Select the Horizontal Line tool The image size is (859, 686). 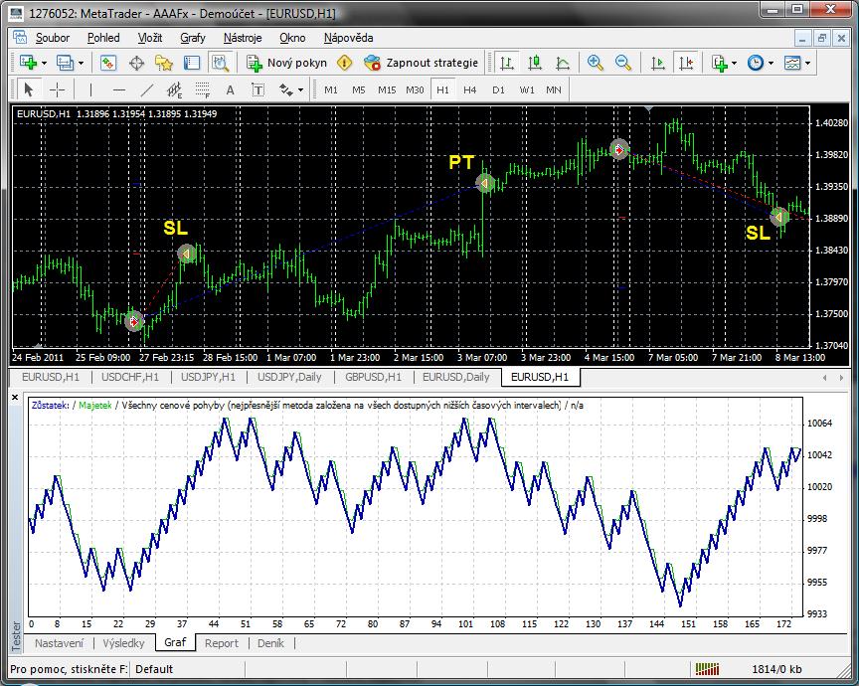click(119, 89)
